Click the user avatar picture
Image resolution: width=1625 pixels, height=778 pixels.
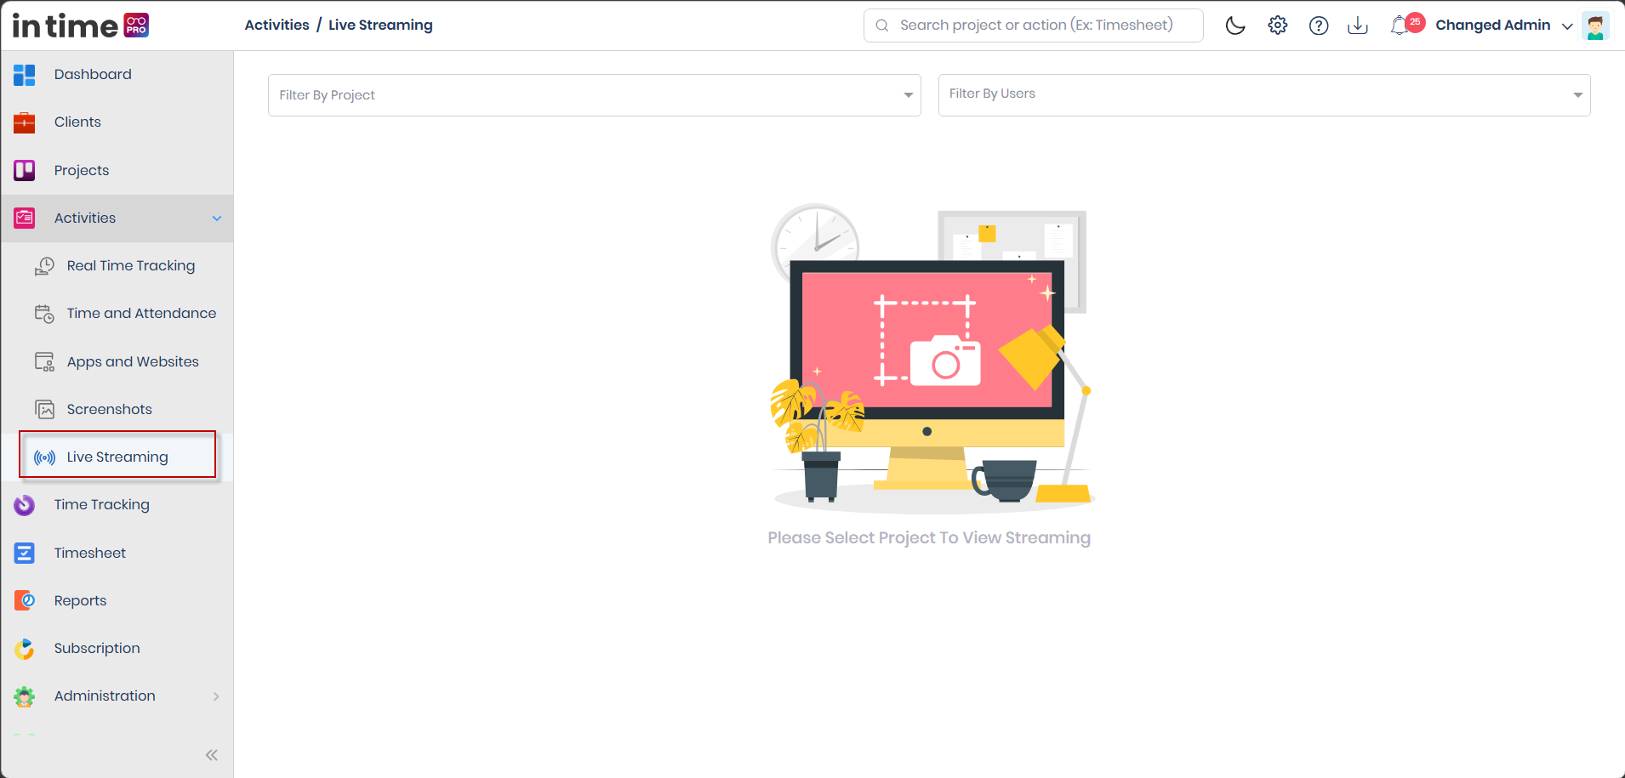tap(1595, 26)
